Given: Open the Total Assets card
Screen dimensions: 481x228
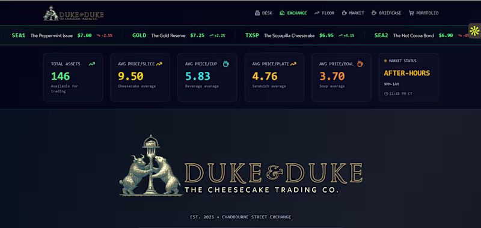Looking at the screenshot, I should pyautogui.click(x=73, y=77).
